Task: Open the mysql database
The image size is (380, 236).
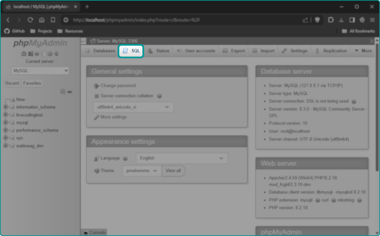Action: (x=22, y=123)
